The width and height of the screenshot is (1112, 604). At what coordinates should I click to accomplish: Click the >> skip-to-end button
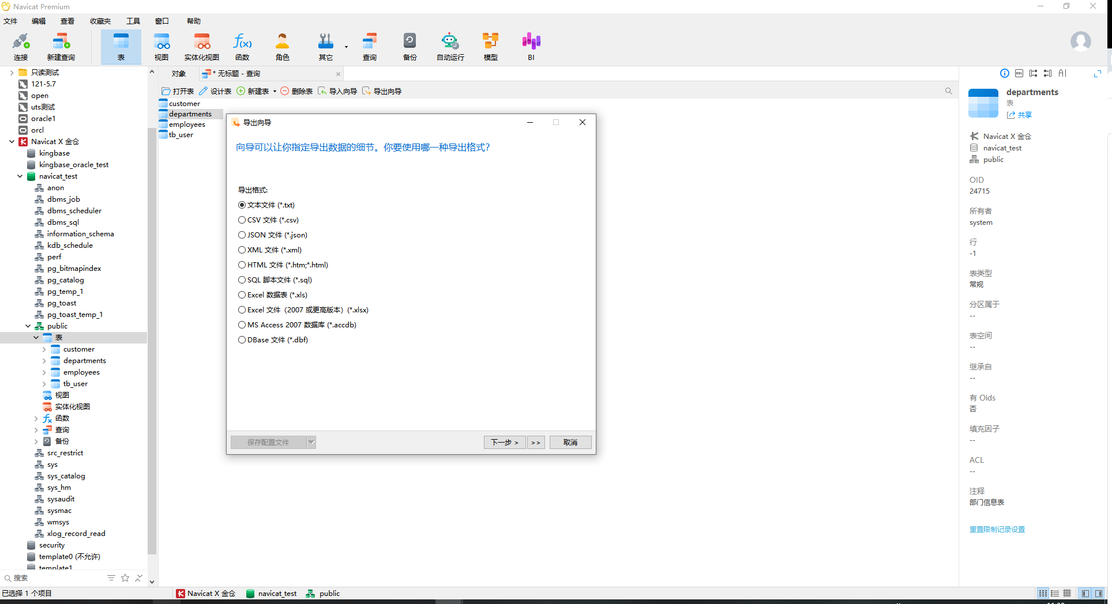[536, 442]
